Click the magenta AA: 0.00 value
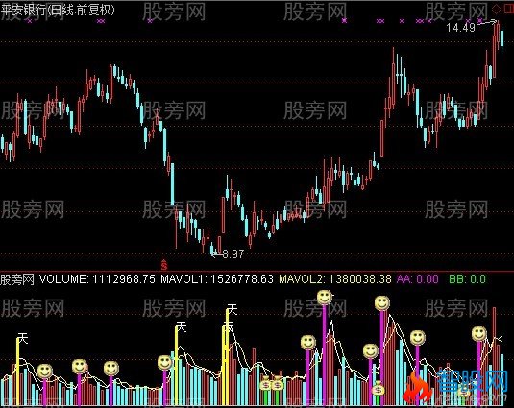The width and height of the screenshot is (514, 408). tap(417, 279)
